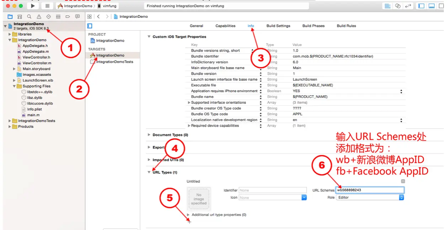The height and width of the screenshot is (230, 447).
Task: Expand the IntegrationDemoTests group
Action: tap(10, 121)
